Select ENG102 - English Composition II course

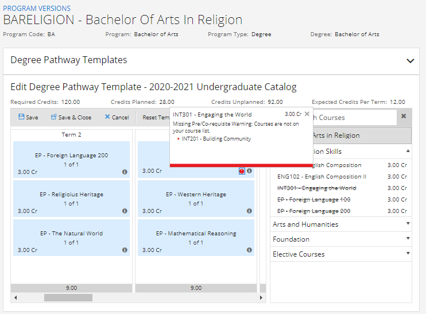click(322, 177)
